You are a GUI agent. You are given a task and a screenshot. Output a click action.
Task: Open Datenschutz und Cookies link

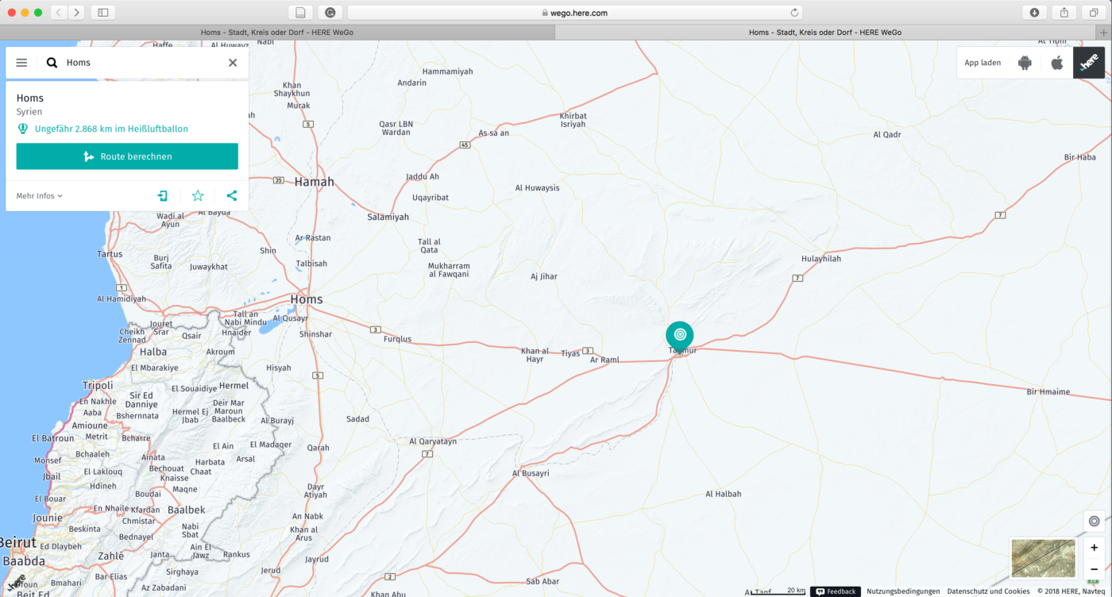pyautogui.click(x=988, y=591)
